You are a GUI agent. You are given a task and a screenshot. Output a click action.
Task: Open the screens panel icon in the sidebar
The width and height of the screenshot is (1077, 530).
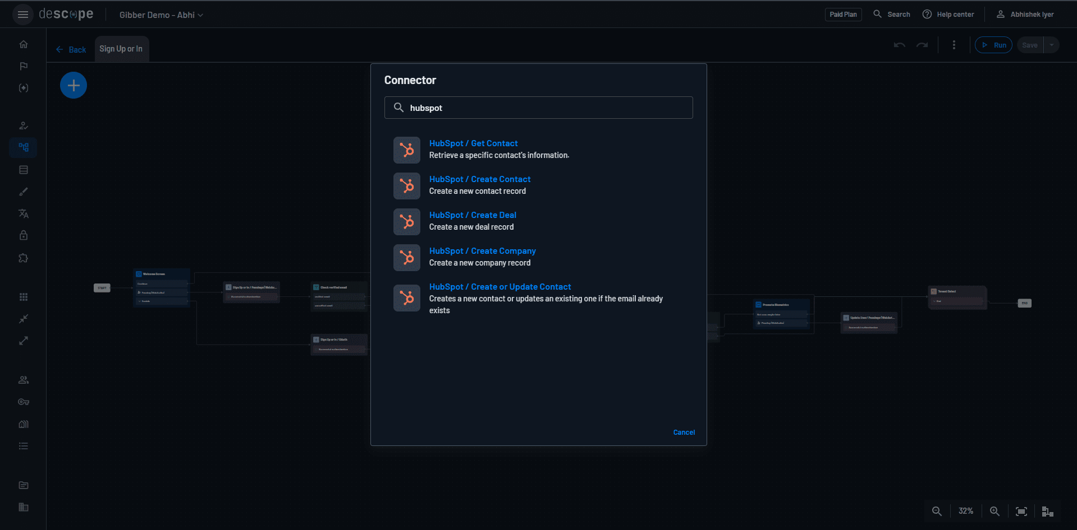tap(24, 170)
